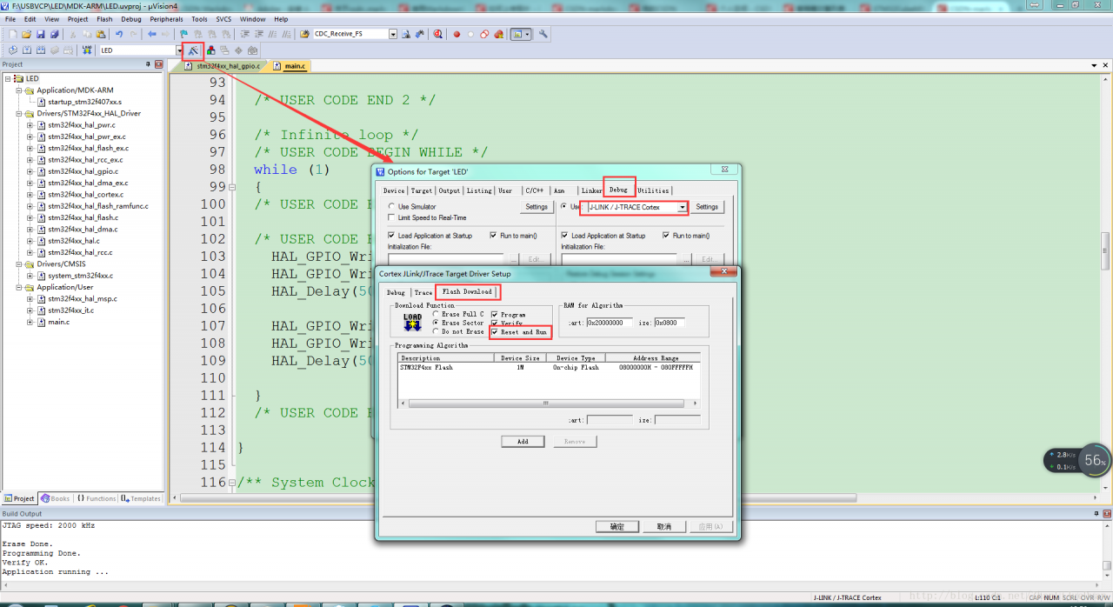Open the LED target selection dropdown

point(180,50)
